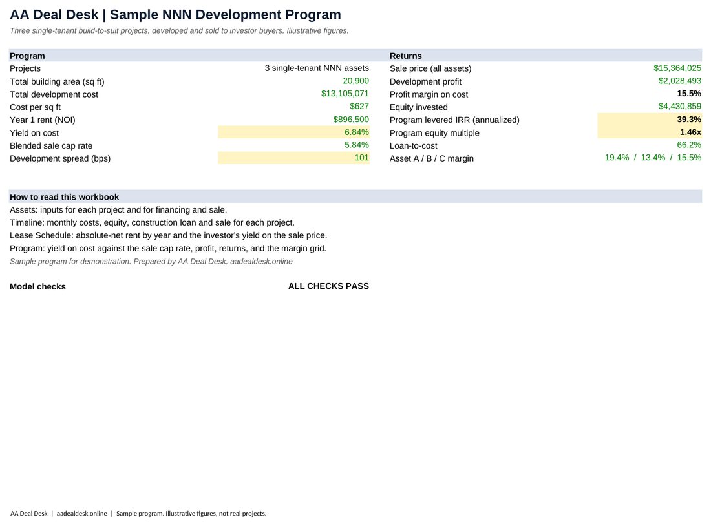Select the 'Yield on cost' label
This screenshot has width=711, height=526.
34,133
